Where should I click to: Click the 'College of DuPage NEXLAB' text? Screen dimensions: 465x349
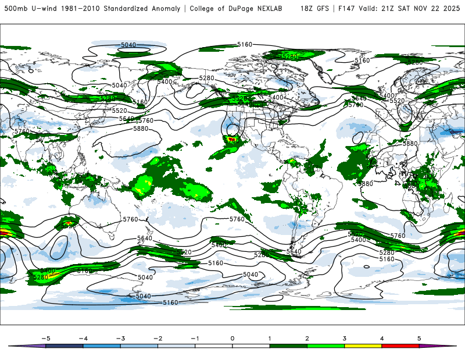[x=236, y=8]
